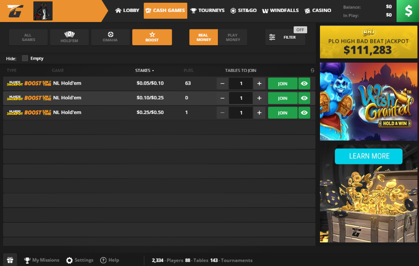Decrease tables for $0.10/$0.25 row

(222, 98)
